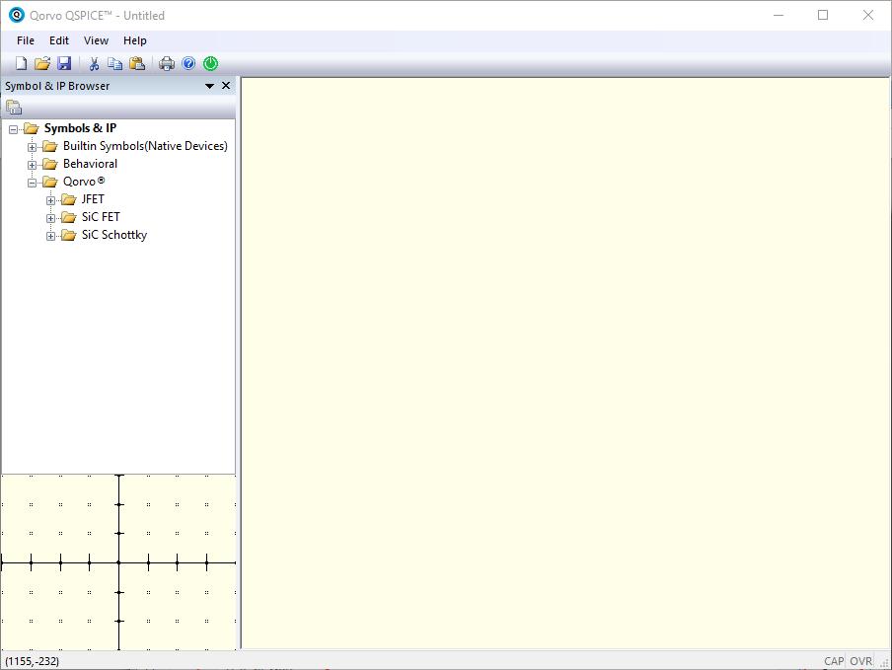
Task: Open the View menu
Action: pos(96,40)
